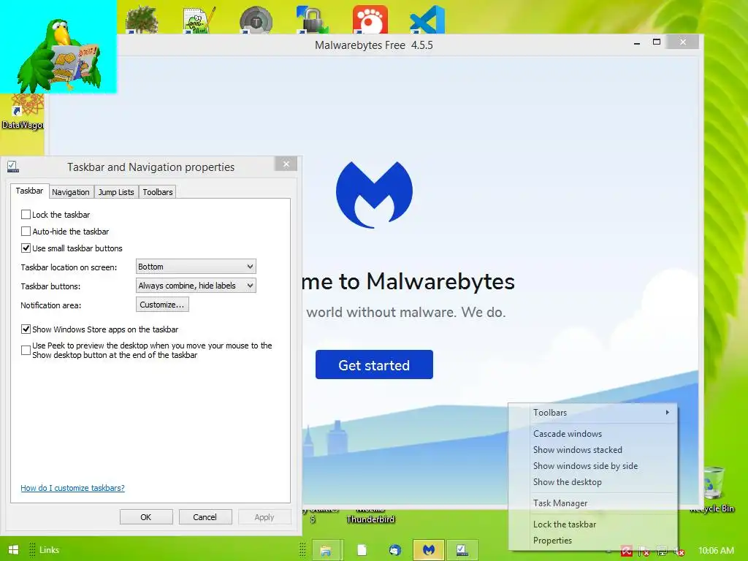Open How do I customize taskbars link

[72, 488]
